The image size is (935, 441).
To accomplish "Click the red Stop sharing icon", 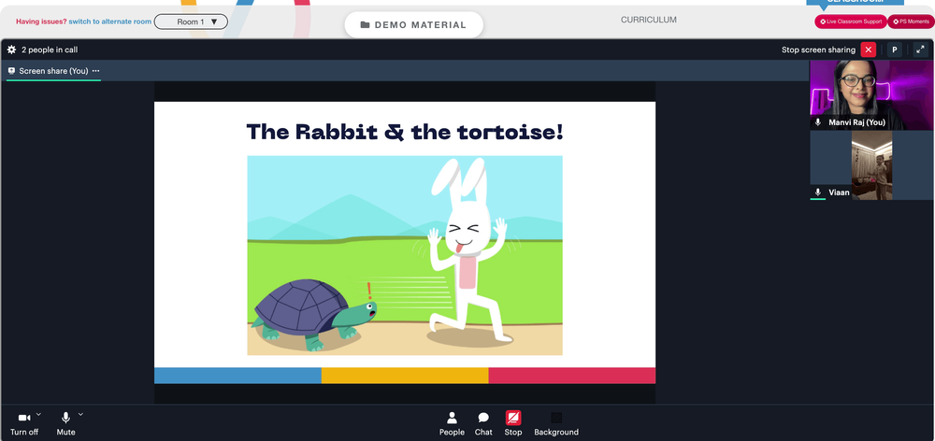I will click(x=512, y=418).
